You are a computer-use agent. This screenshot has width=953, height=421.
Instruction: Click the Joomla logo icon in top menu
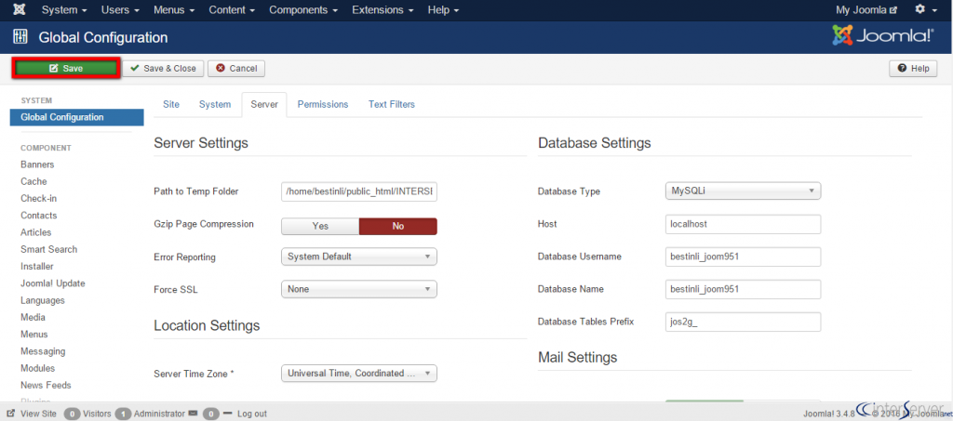(20, 9)
